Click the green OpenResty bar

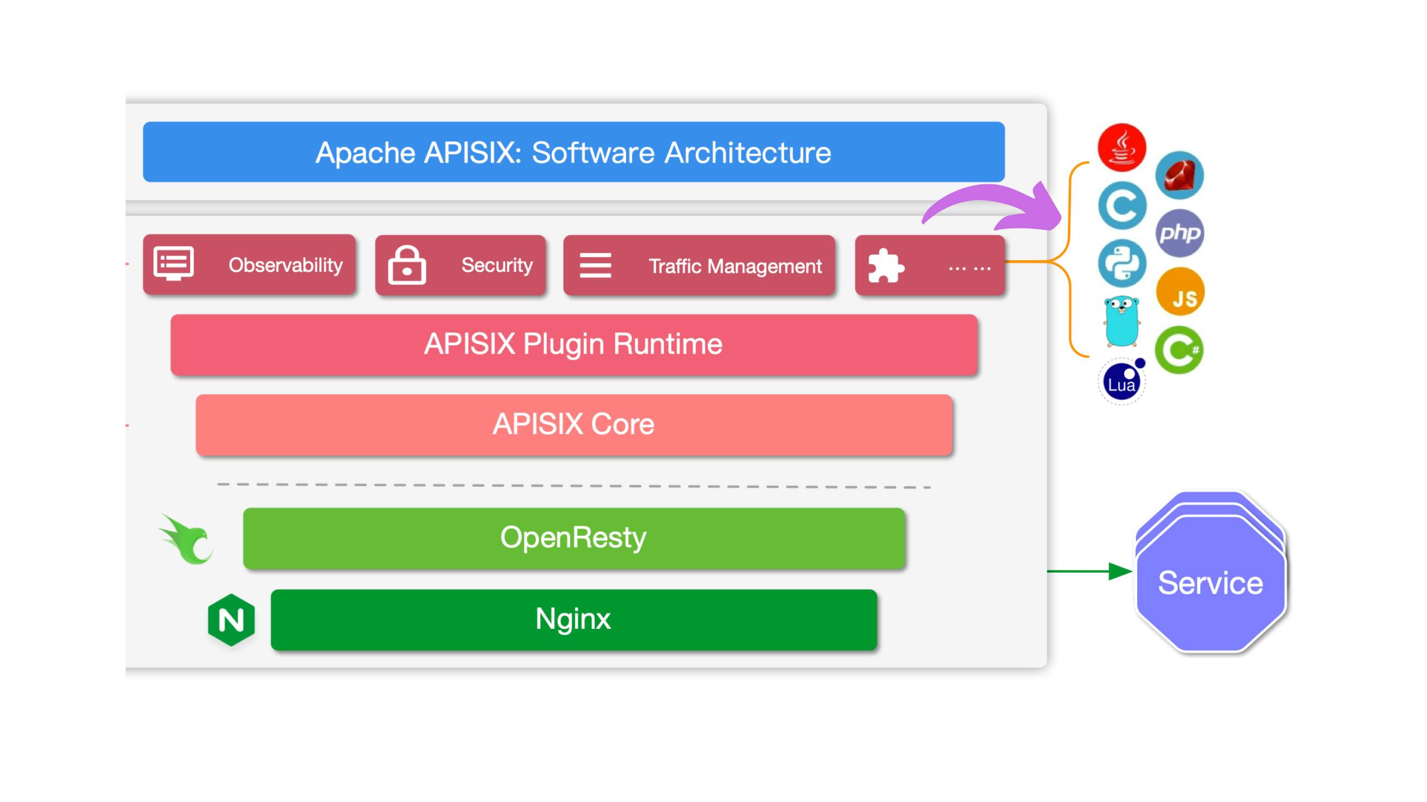(574, 539)
